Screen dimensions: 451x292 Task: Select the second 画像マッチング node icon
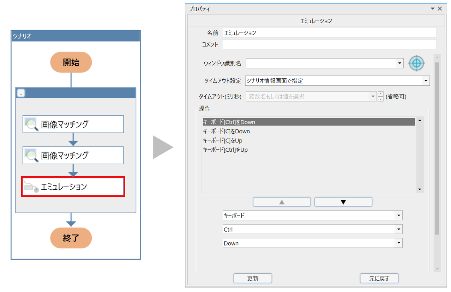pyautogui.click(x=32, y=156)
